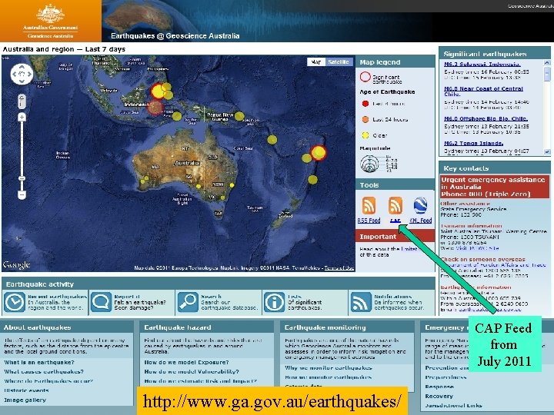Screen dimensions: 554x415
Task: Click the map Terms of Use link
Action: pyautogui.click(x=339, y=268)
